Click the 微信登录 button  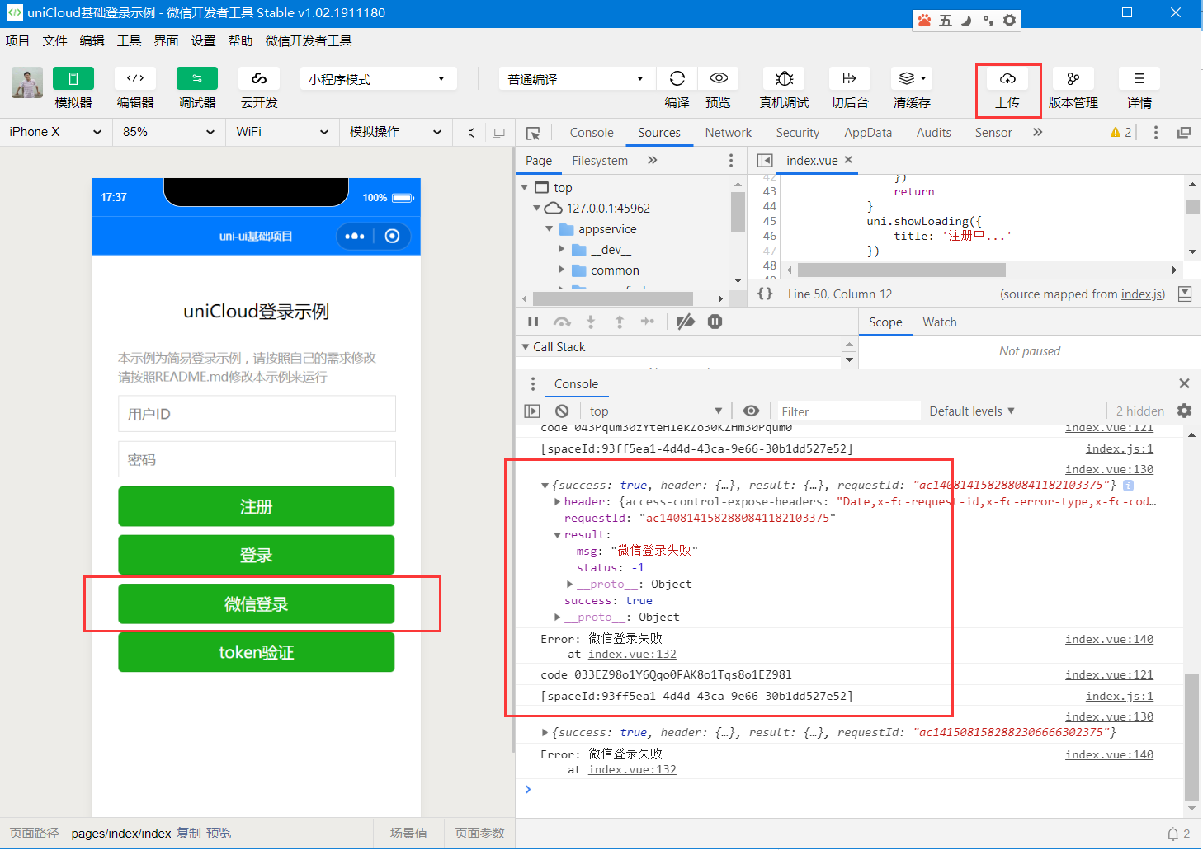(x=257, y=603)
